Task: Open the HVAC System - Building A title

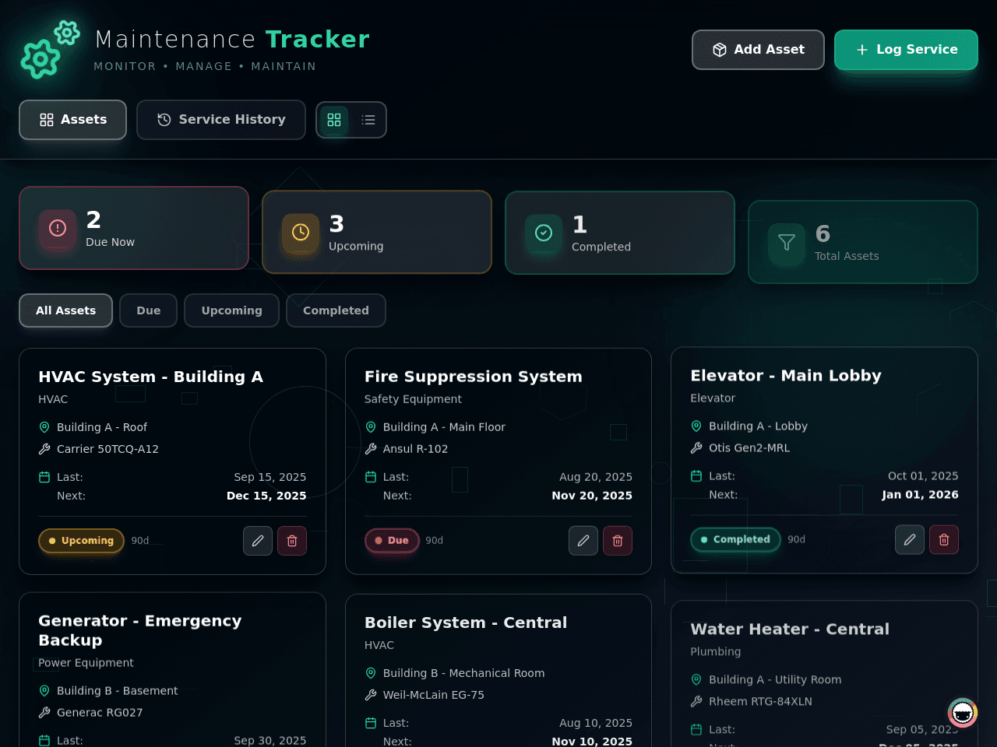Action: [x=151, y=377]
